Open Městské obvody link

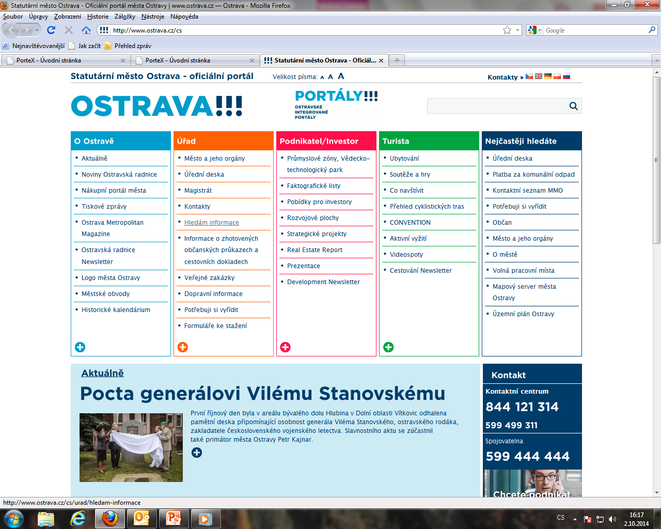pos(105,294)
